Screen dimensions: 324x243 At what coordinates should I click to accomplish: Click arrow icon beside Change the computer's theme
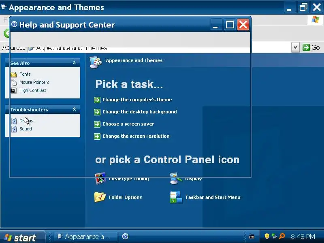click(x=97, y=100)
